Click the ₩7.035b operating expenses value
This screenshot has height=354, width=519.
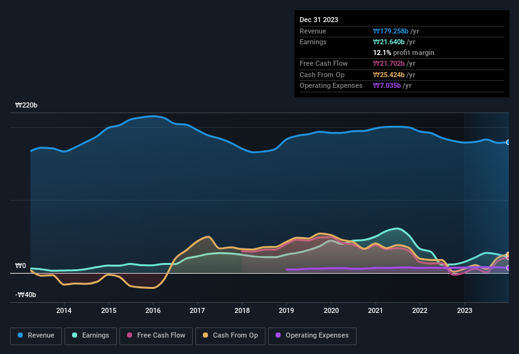pyautogui.click(x=387, y=85)
